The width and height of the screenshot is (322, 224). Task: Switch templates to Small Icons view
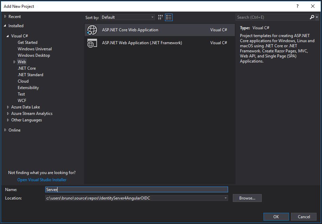pos(160,17)
